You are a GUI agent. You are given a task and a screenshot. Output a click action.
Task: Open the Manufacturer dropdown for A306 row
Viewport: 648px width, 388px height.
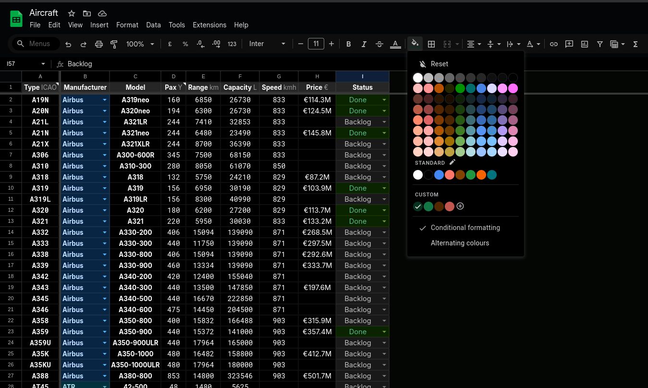pyautogui.click(x=105, y=155)
